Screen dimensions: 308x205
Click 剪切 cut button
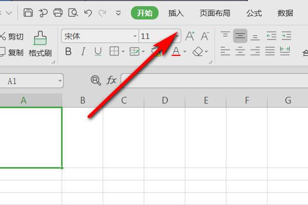12,36
